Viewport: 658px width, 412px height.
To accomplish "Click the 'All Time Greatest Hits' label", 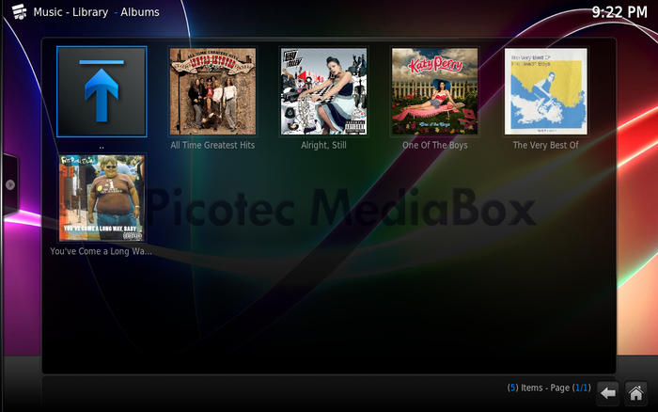I will [x=212, y=145].
